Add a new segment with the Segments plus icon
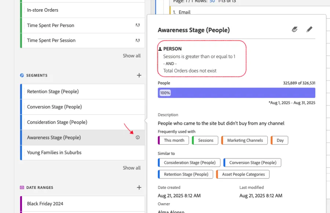 click(x=139, y=75)
